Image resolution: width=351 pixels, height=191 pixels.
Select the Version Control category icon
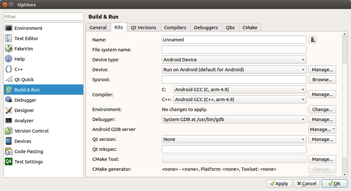9,131
